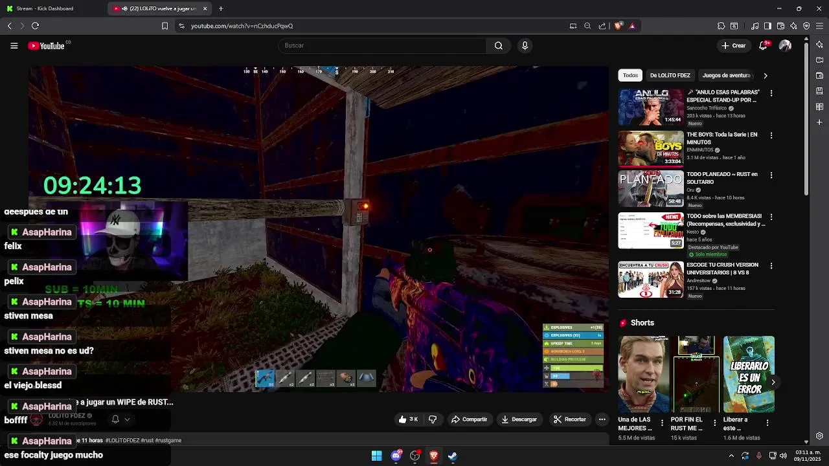This screenshot has width=829, height=466.
Task: Click the Compartir button
Action: click(x=469, y=419)
